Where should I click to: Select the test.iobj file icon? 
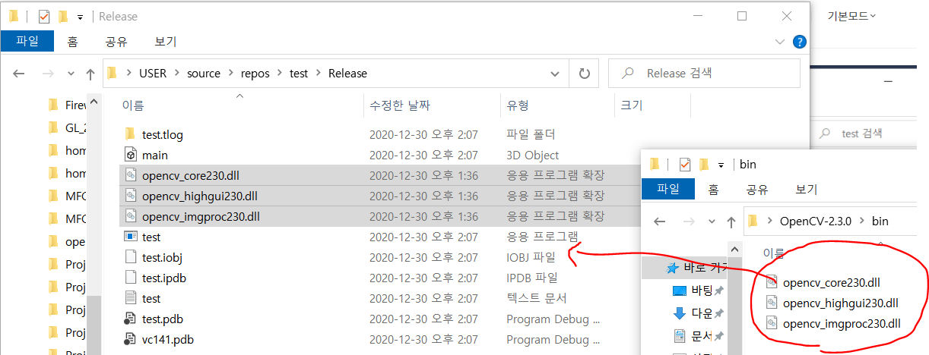(129, 257)
